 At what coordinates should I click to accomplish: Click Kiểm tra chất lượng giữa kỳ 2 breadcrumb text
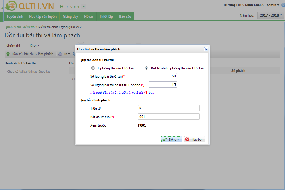[x=60, y=27]
